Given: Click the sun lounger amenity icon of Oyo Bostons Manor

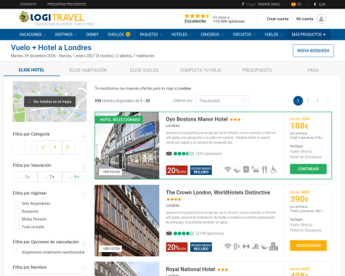Looking at the screenshot, I should pyautogui.click(x=237, y=170).
